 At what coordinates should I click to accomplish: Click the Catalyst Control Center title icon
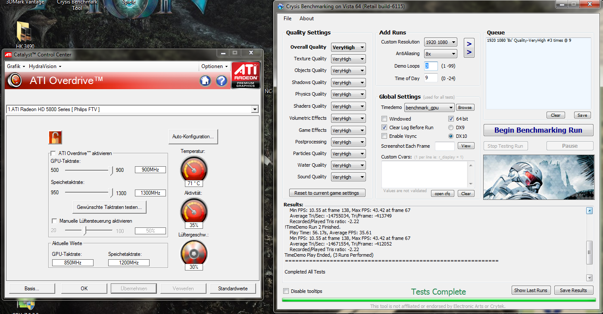(8, 54)
